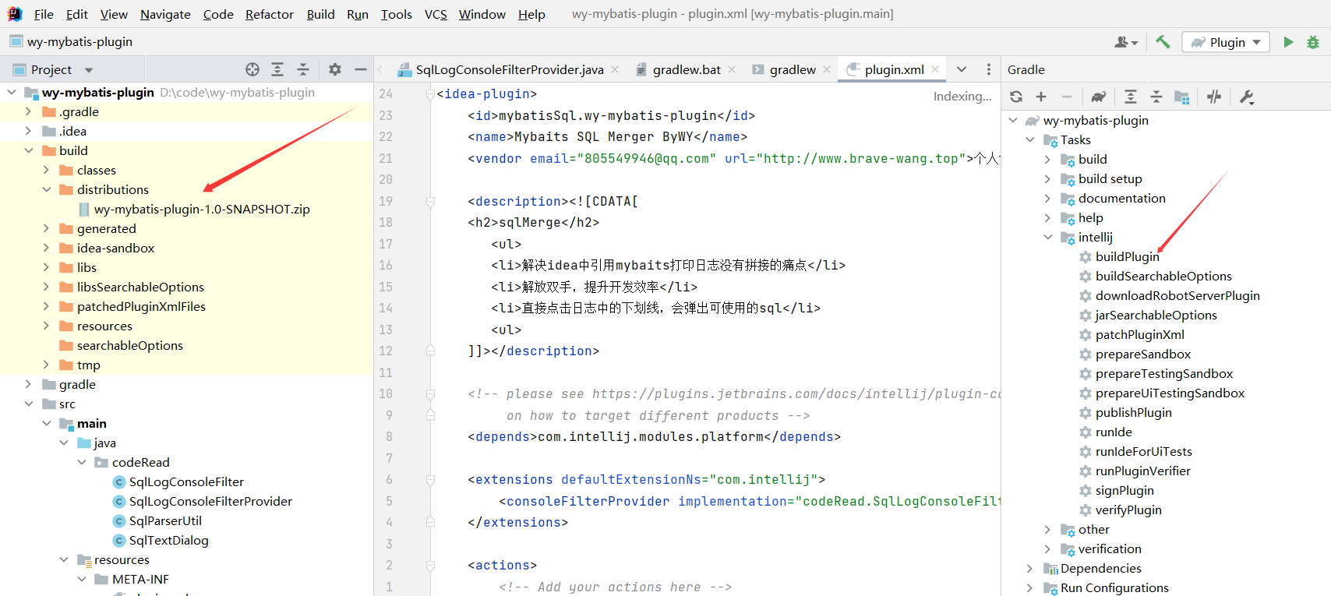
Task: Select the libsSearchableOptions folder
Action: click(x=140, y=287)
